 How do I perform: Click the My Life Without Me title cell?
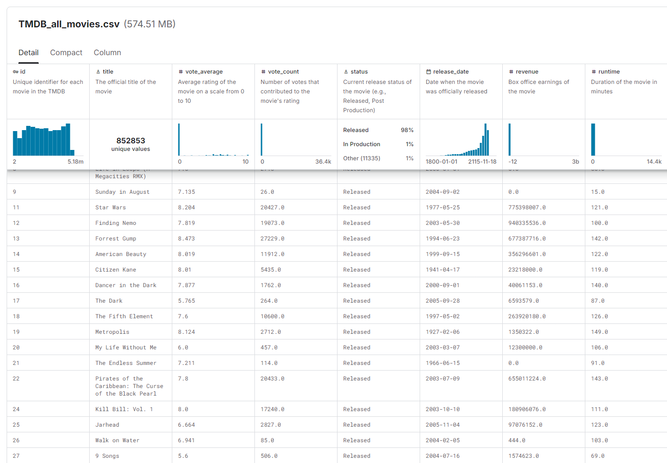[126, 347]
